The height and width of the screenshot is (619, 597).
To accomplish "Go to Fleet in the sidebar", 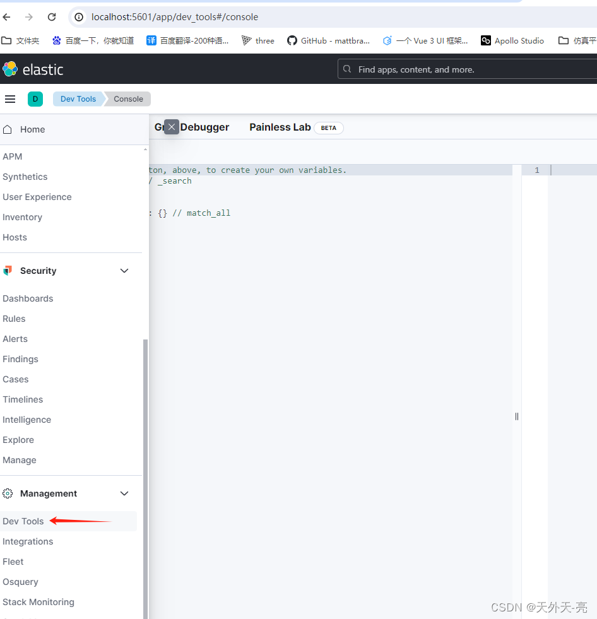I will point(13,562).
